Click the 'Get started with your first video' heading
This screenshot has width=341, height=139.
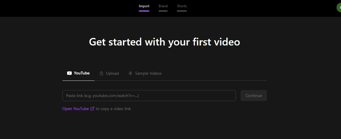(164, 42)
